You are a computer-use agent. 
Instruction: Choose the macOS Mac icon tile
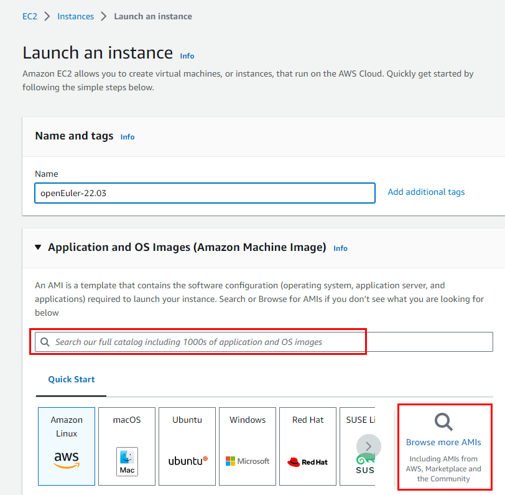tap(127, 446)
